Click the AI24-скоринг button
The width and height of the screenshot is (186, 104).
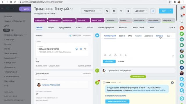coord(75,36)
